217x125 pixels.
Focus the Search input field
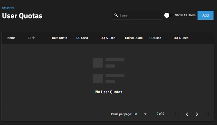[140, 15]
